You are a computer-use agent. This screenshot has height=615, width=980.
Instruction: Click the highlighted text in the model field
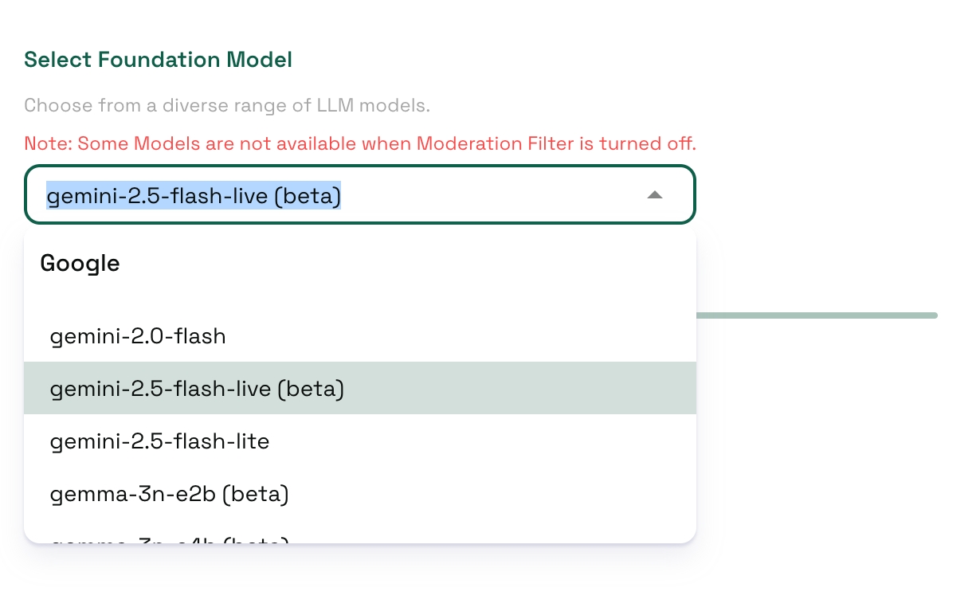[194, 195]
